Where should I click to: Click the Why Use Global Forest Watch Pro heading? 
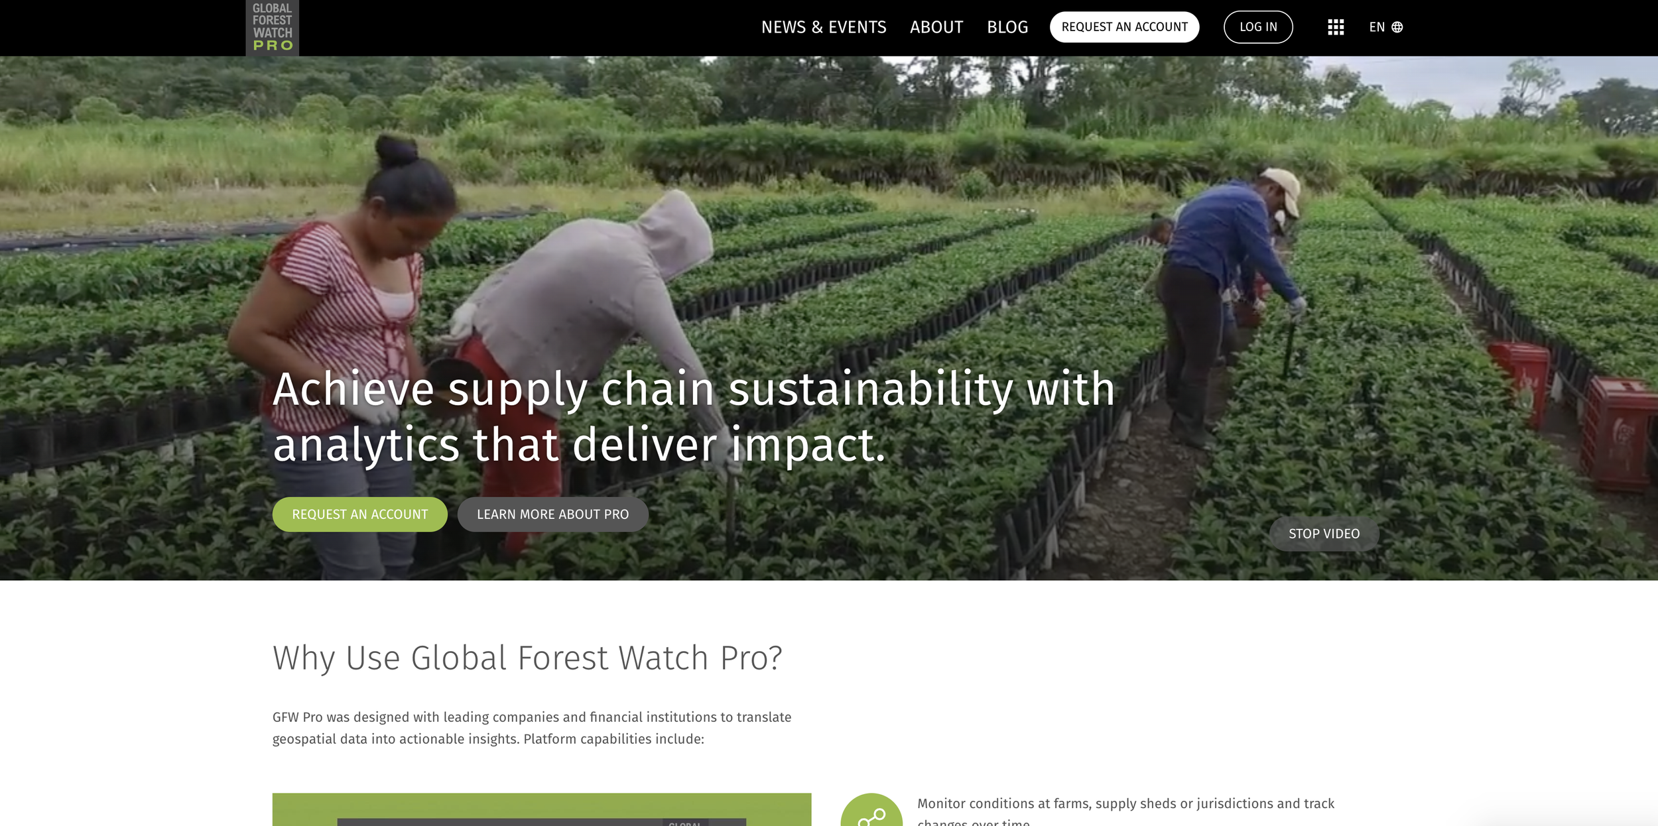click(x=527, y=658)
